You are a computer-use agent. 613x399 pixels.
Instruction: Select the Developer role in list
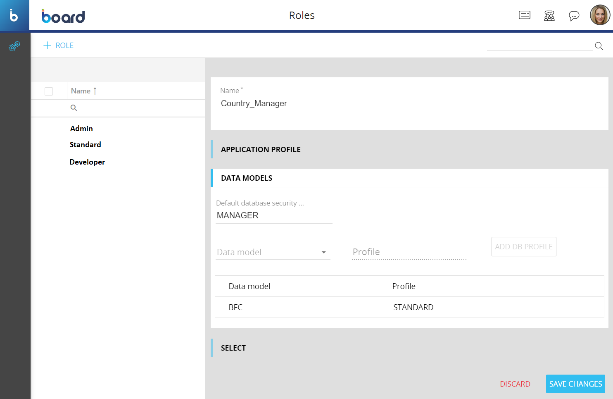pos(87,162)
